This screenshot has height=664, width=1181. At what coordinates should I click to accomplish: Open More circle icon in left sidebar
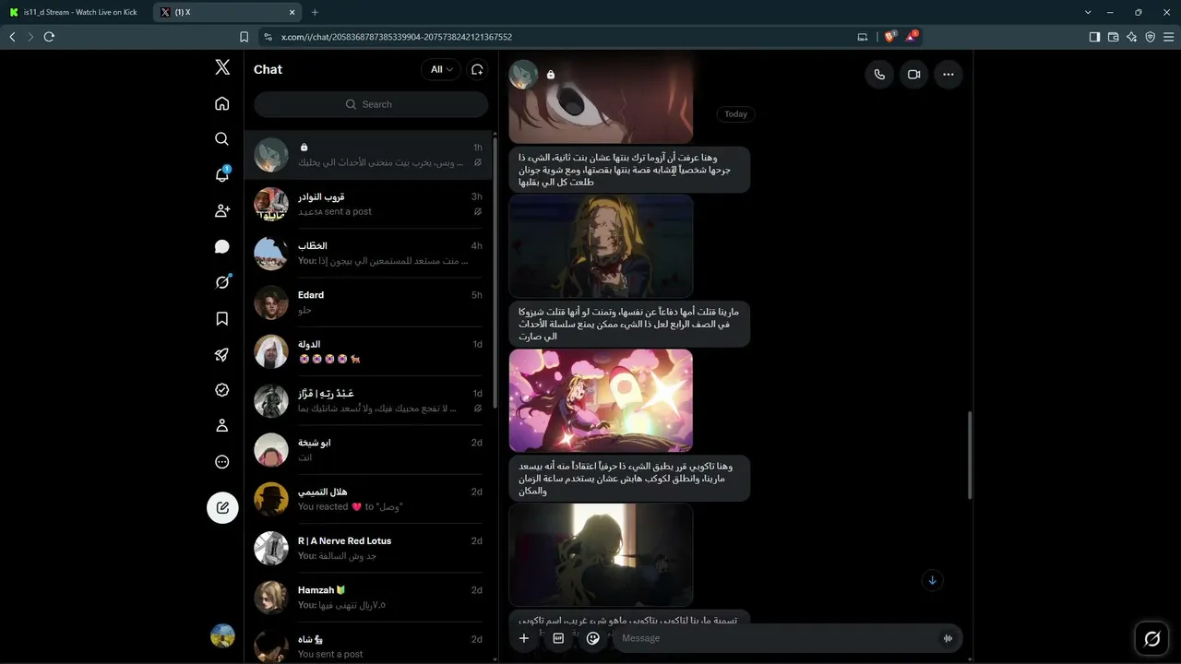[x=222, y=462]
